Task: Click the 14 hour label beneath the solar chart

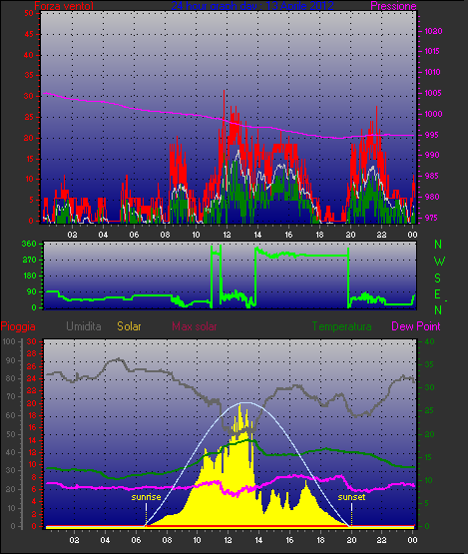Action: pyautogui.click(x=258, y=540)
